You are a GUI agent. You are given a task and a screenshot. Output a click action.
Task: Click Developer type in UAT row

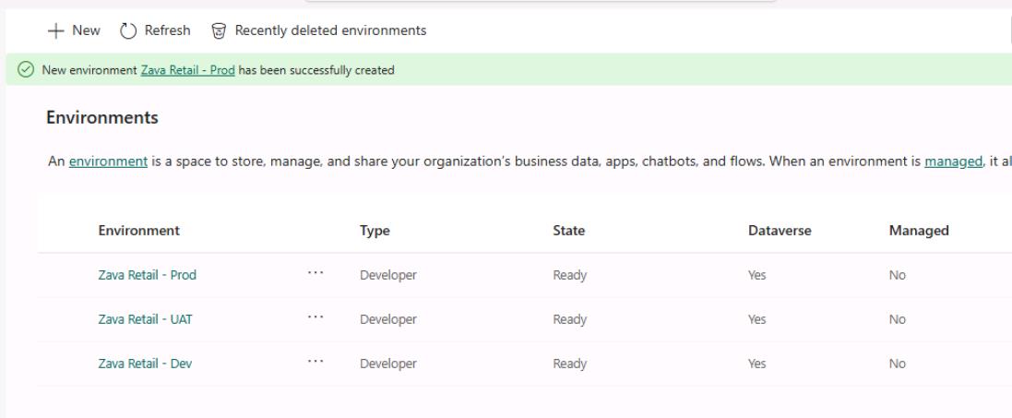click(388, 319)
